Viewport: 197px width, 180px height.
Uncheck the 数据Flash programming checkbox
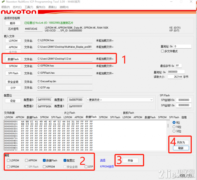pyautogui.click(x=44, y=160)
